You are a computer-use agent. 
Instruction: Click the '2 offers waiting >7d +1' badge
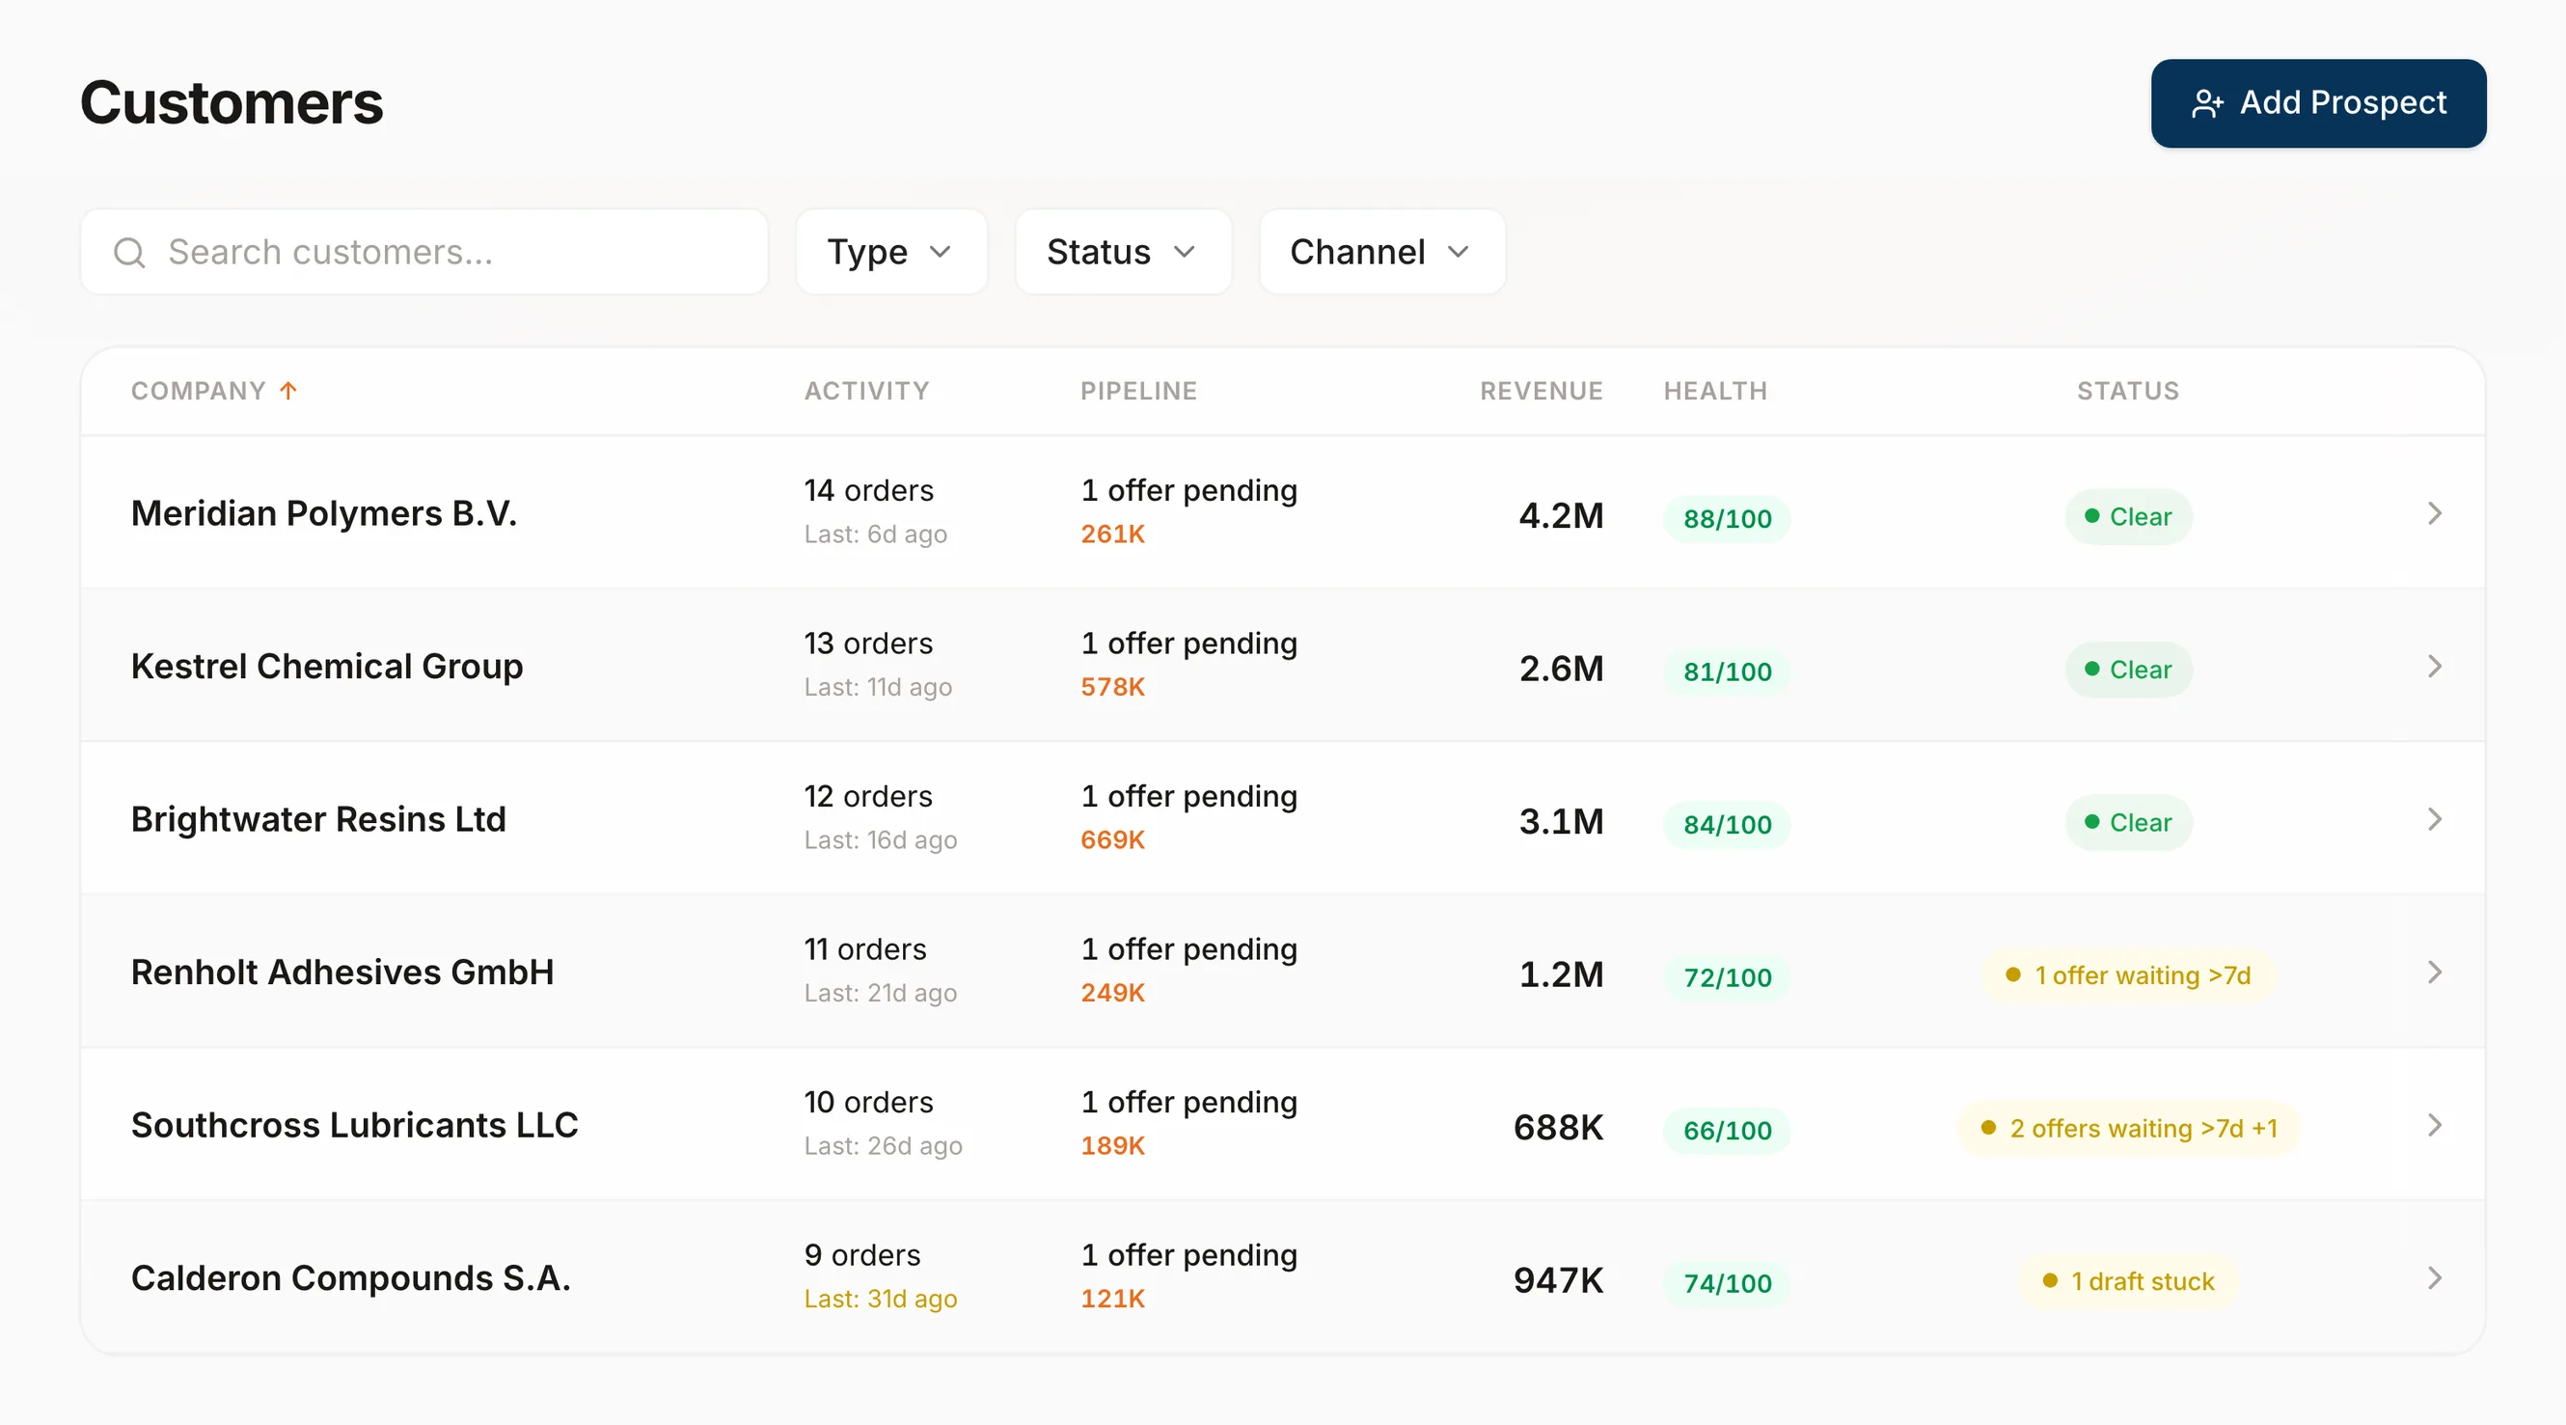[x=2129, y=1128]
